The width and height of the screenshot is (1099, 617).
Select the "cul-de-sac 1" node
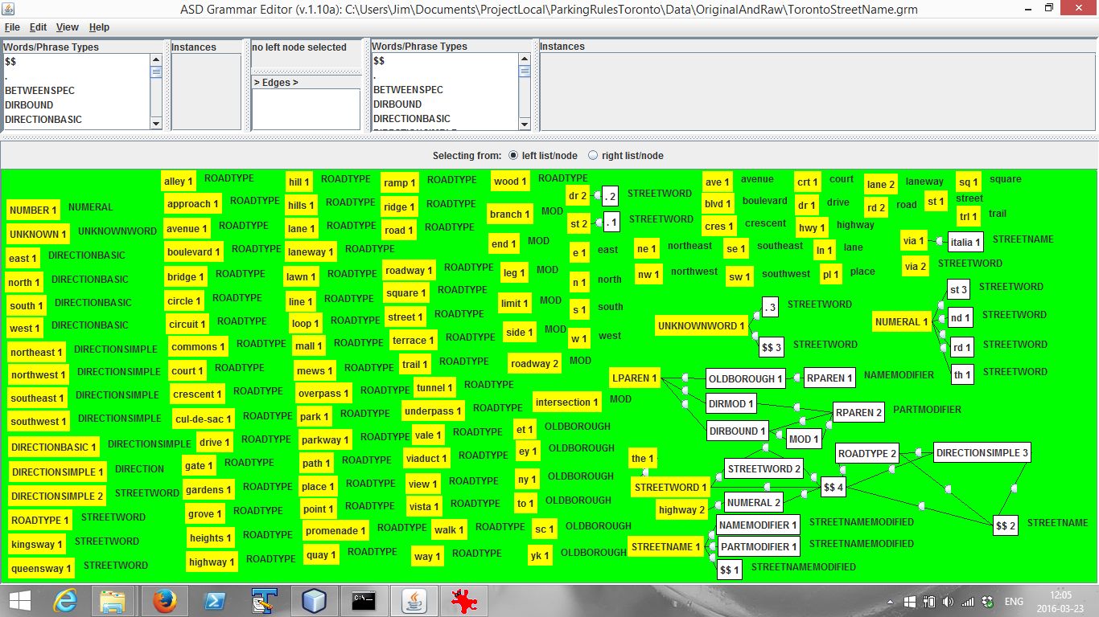204,419
